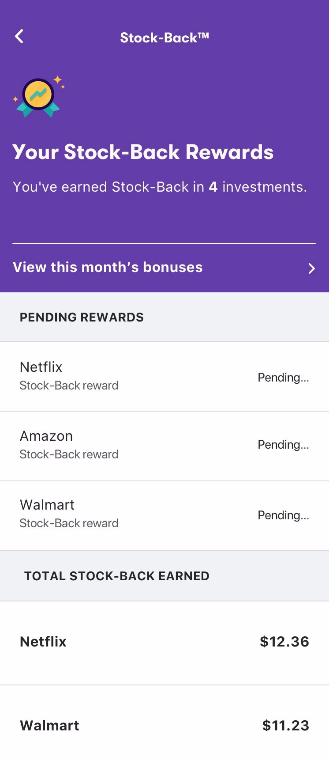Tap Pending status next to Netflix reward
The width and height of the screenshot is (329, 760).
[283, 378]
